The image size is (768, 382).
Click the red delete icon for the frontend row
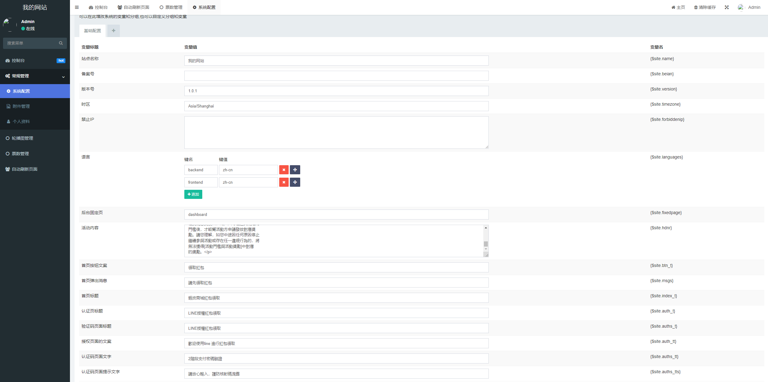[284, 182]
